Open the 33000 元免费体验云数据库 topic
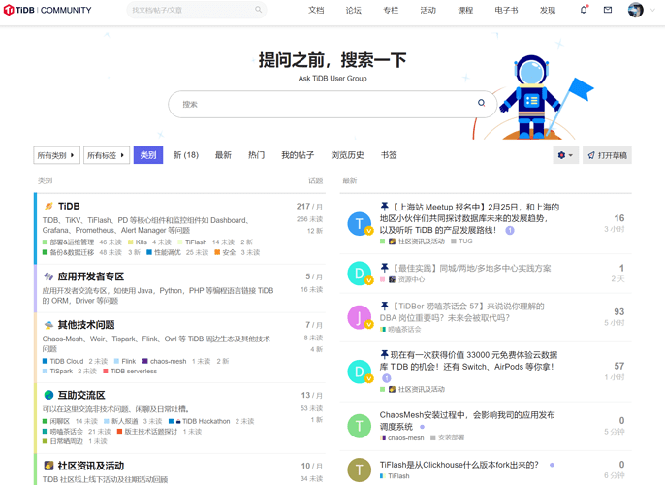665x485 pixels. pyautogui.click(x=468, y=361)
